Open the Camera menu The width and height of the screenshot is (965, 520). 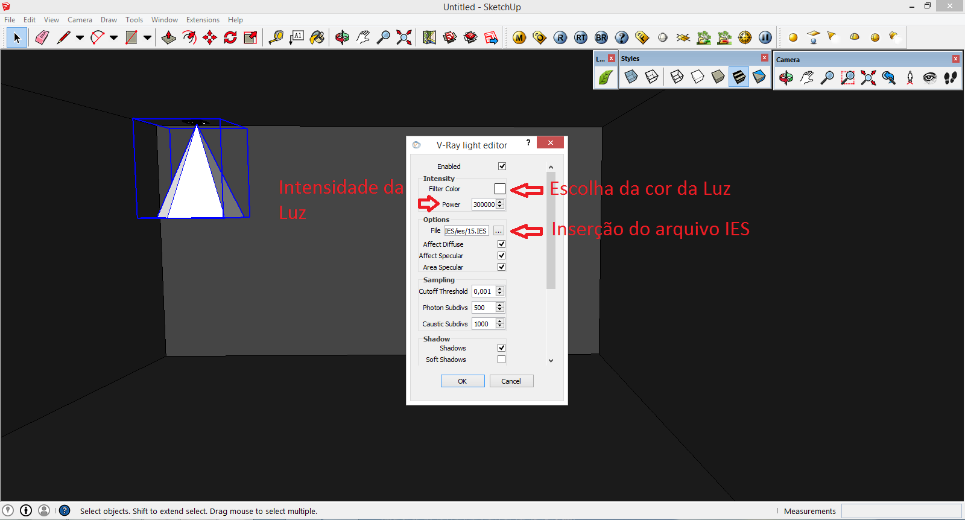[x=80, y=20]
